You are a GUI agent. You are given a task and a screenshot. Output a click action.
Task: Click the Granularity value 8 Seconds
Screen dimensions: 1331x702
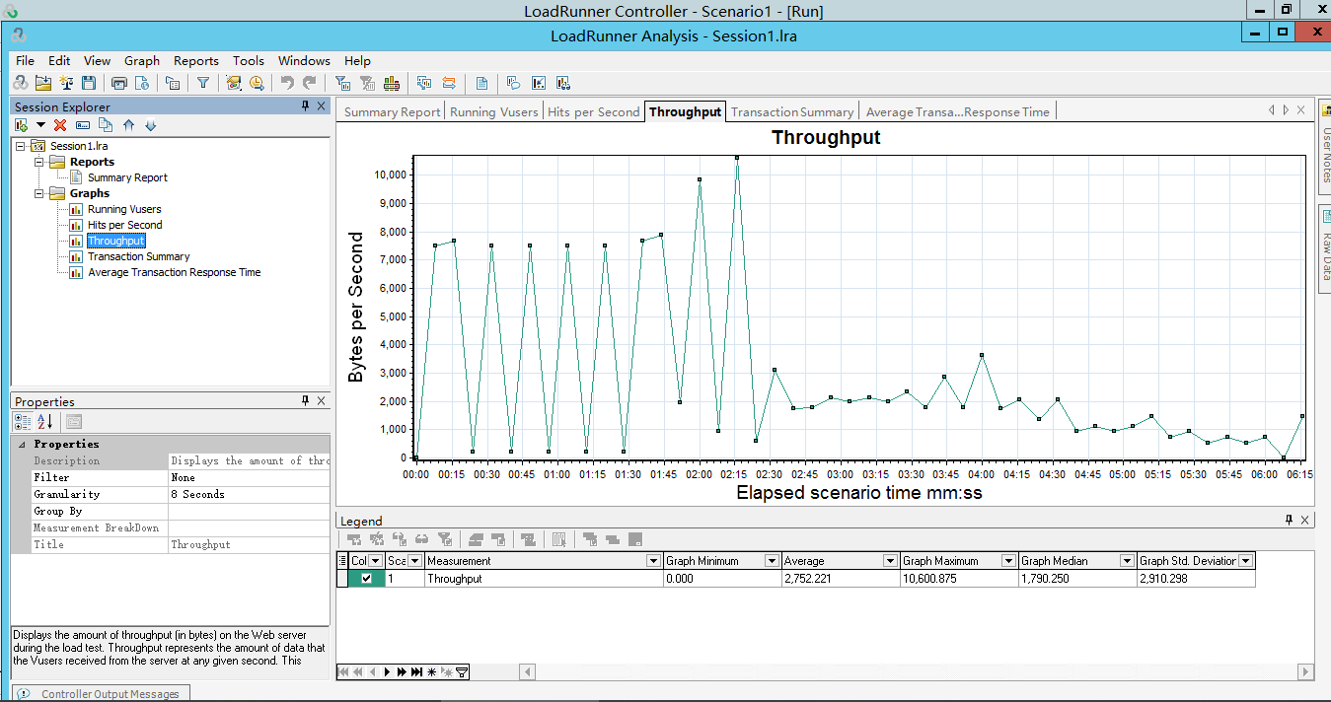point(249,494)
